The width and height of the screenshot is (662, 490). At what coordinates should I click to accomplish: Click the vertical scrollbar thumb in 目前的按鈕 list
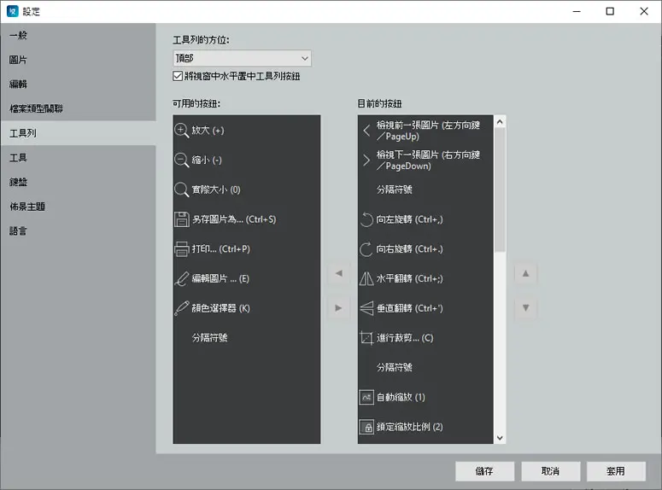click(500, 190)
